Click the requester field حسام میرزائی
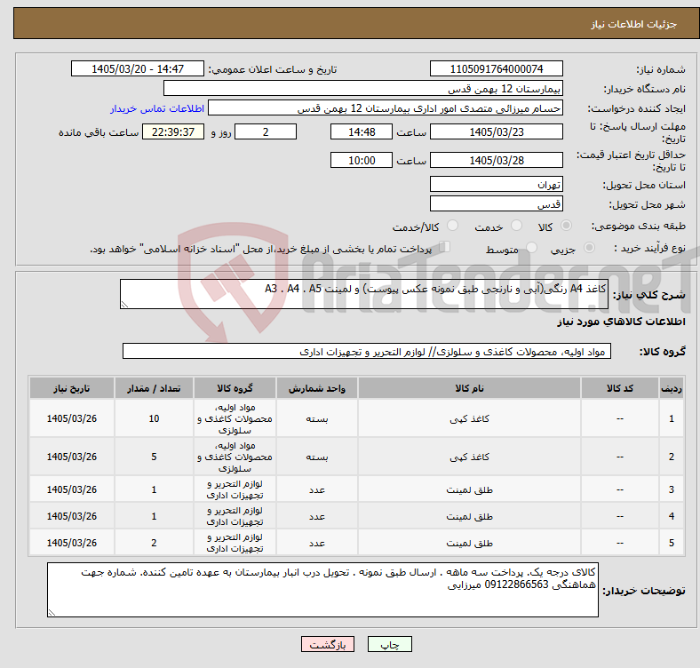Screen dimensions: 700x668 tap(386, 108)
